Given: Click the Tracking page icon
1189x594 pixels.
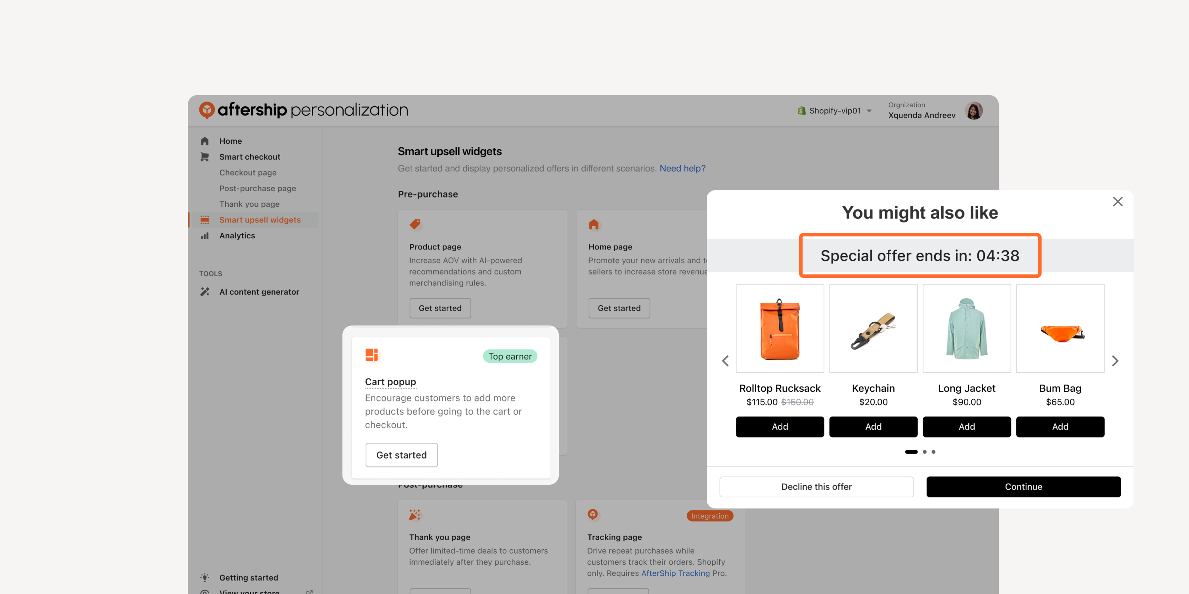Looking at the screenshot, I should coord(593,514).
